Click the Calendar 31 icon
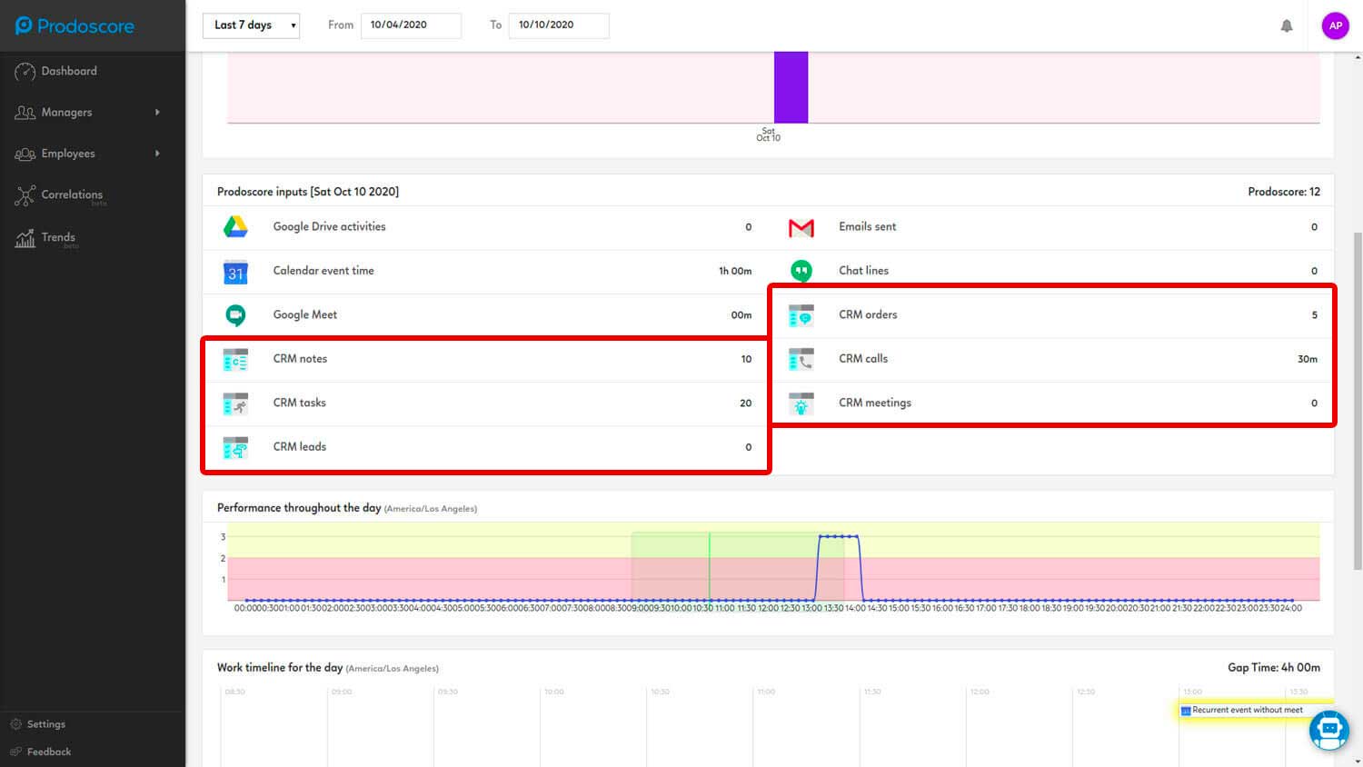This screenshot has width=1363, height=767. pos(235,272)
